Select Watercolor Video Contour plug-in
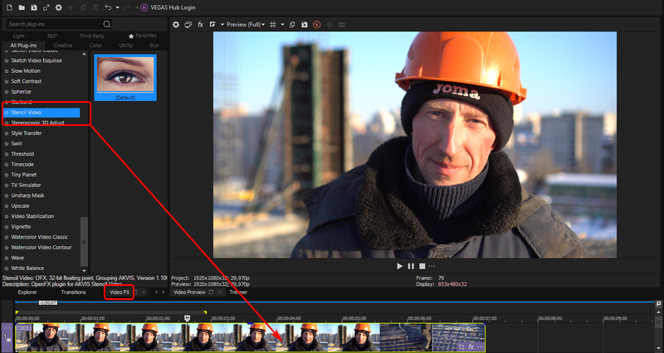 click(x=41, y=247)
